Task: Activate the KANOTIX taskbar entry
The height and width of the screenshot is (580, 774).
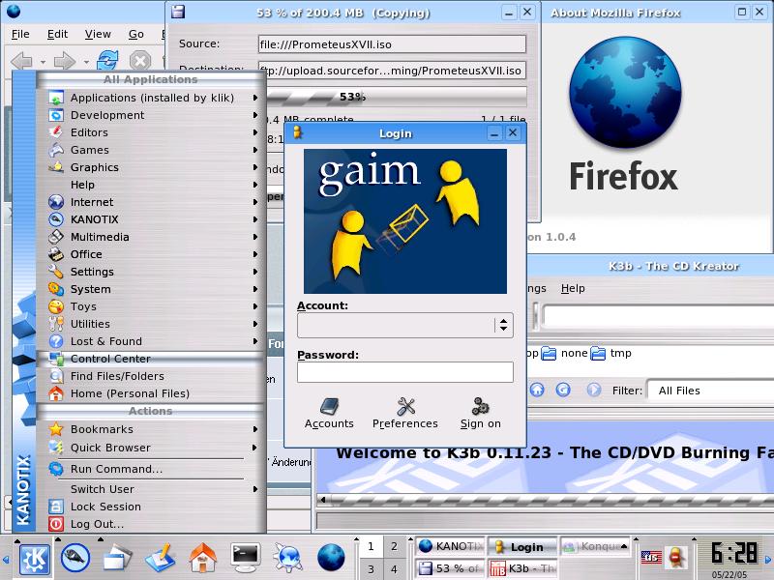Action: [450, 546]
